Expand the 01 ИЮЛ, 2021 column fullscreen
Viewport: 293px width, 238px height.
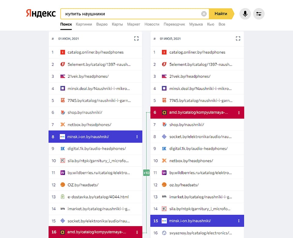click(x=238, y=38)
